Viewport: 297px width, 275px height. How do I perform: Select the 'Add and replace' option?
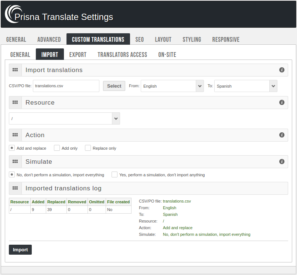12,148
